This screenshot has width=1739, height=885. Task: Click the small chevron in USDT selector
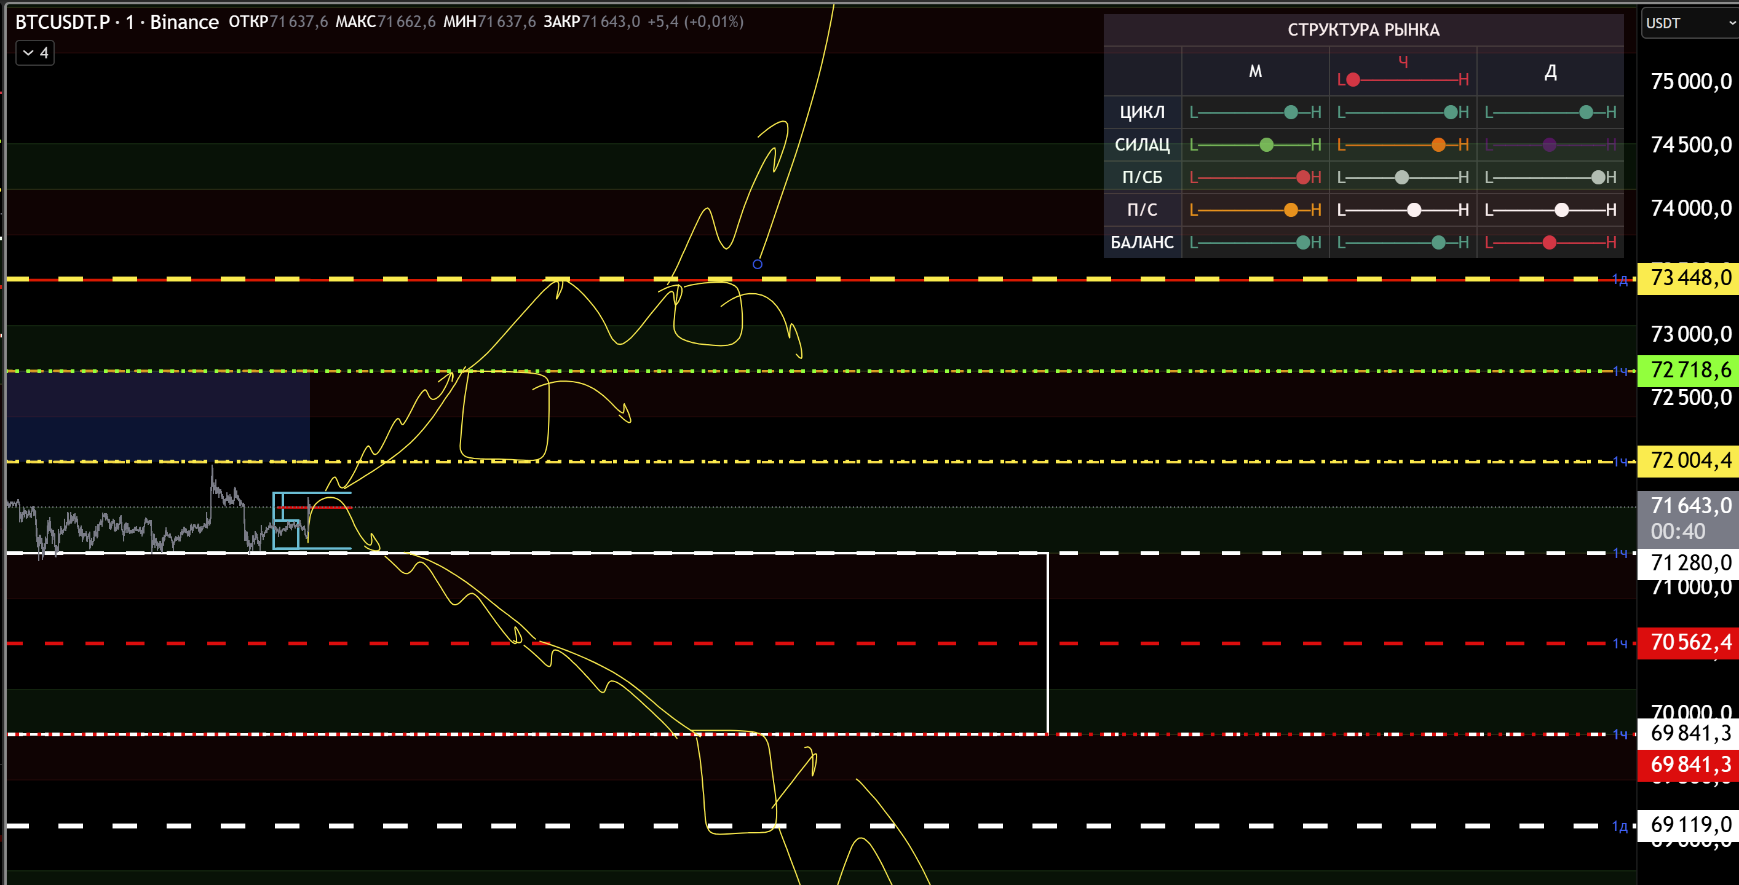point(1732,23)
